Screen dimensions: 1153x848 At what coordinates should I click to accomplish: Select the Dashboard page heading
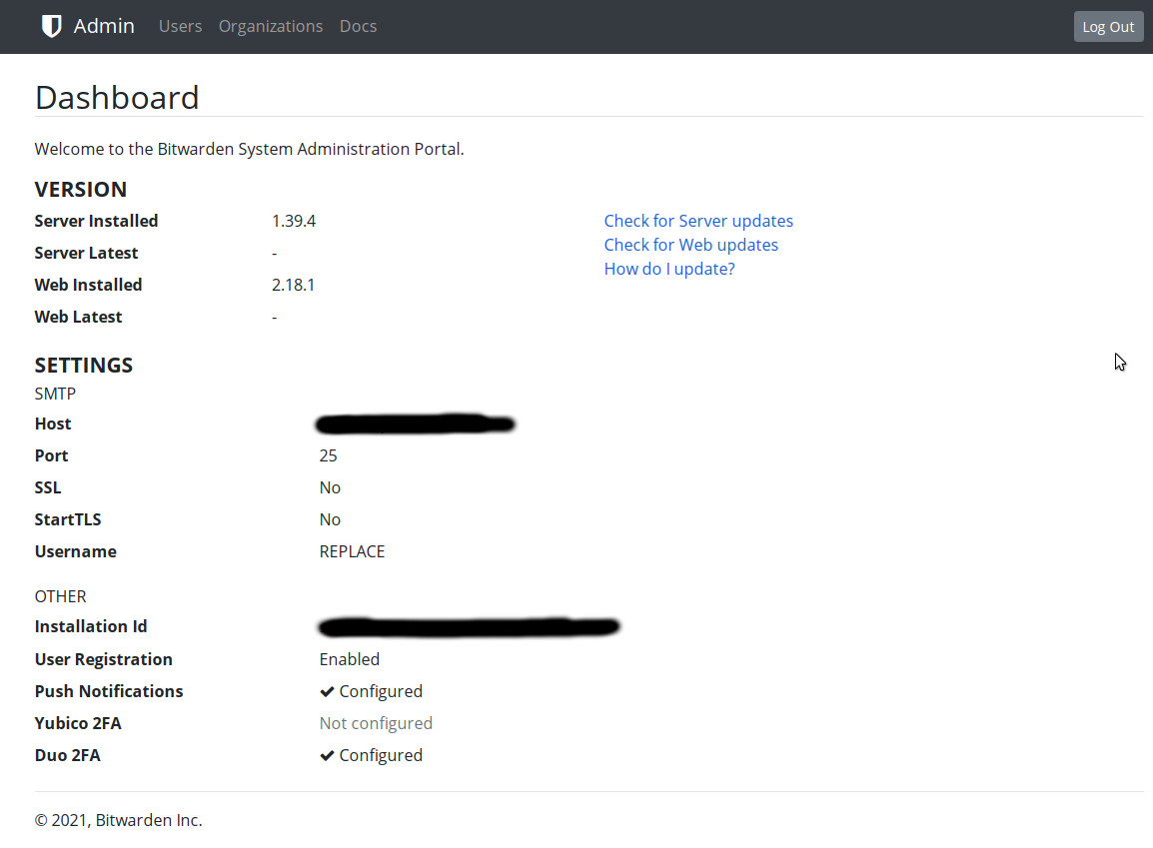[x=117, y=98]
